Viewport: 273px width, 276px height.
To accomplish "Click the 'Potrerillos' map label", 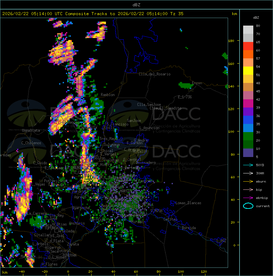I will 55,181.
